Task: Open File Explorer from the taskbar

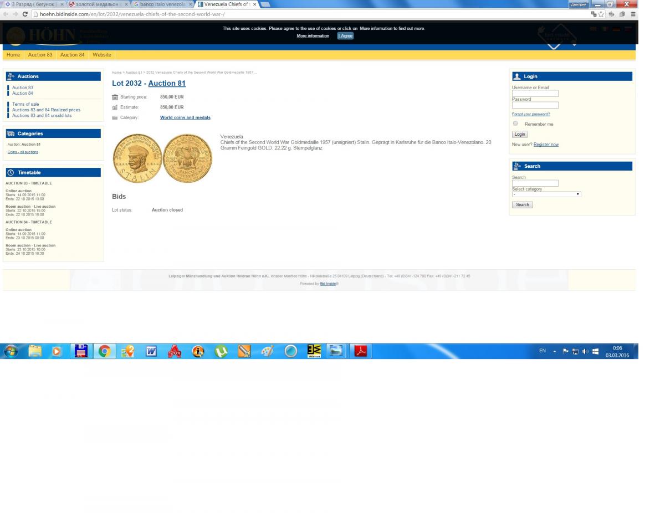Action: click(35, 351)
